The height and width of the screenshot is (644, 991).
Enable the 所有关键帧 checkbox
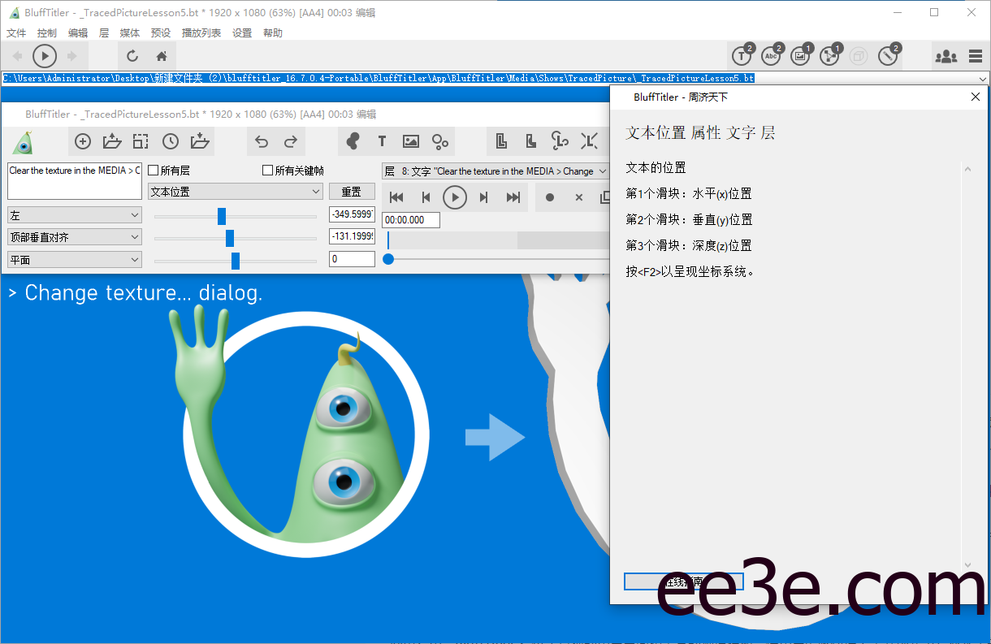point(268,171)
